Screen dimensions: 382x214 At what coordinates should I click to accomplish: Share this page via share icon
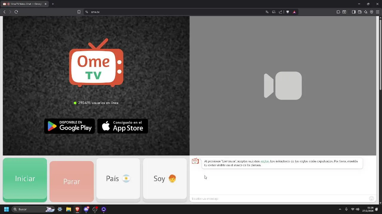coord(281,12)
